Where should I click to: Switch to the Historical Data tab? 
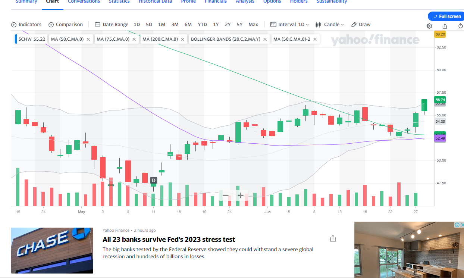coord(155,1)
